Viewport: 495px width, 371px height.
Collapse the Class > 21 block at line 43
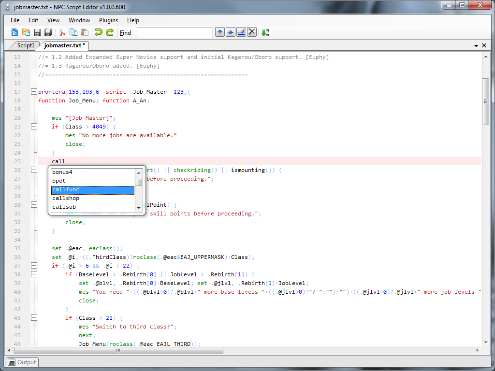point(34,318)
